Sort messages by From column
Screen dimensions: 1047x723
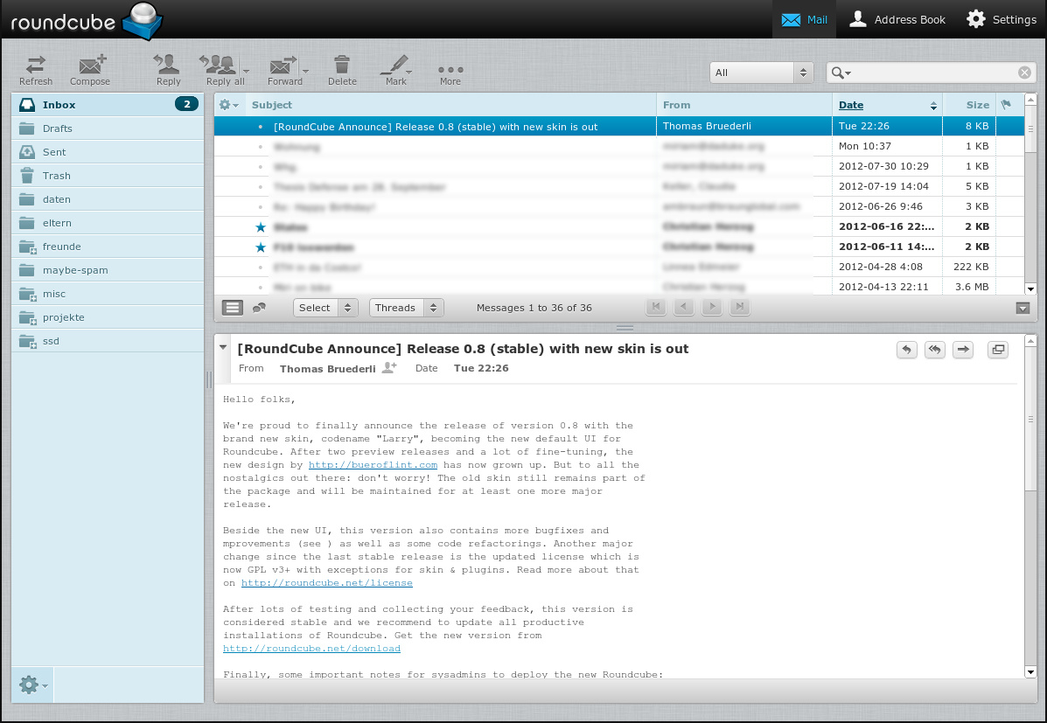[x=676, y=105]
